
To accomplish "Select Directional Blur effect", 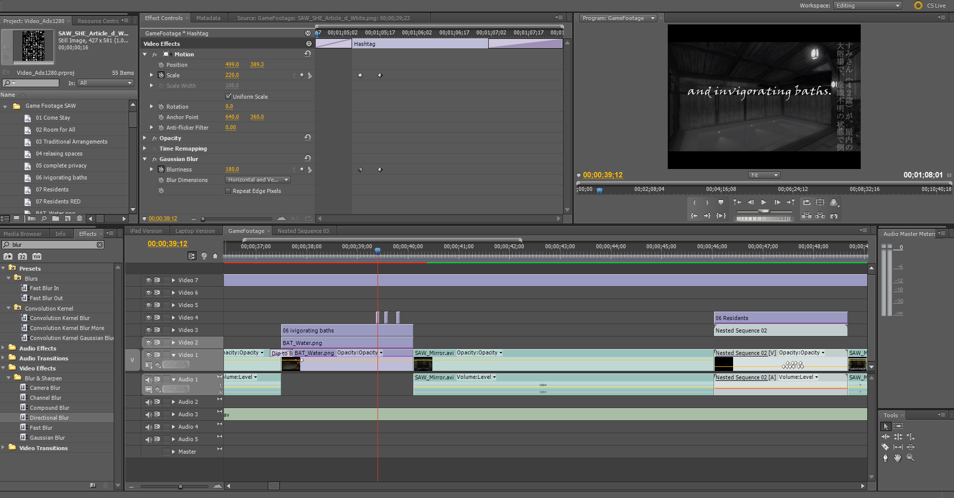I will (x=49, y=418).
